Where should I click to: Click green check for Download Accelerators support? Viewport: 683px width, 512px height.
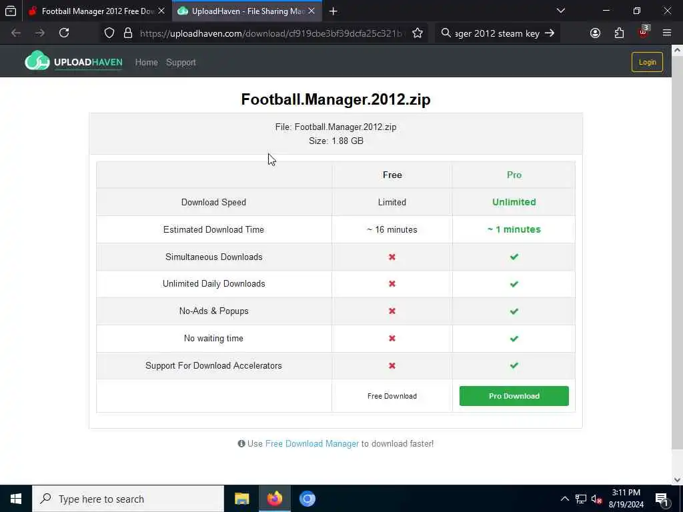[x=514, y=365]
